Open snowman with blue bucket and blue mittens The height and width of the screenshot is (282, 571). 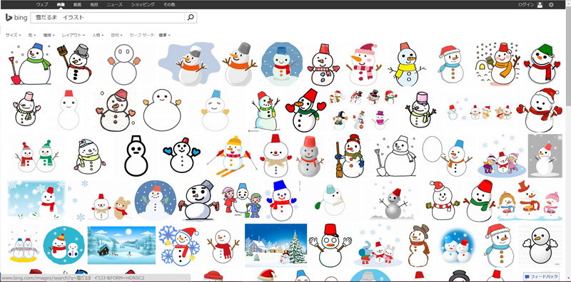pos(281,200)
